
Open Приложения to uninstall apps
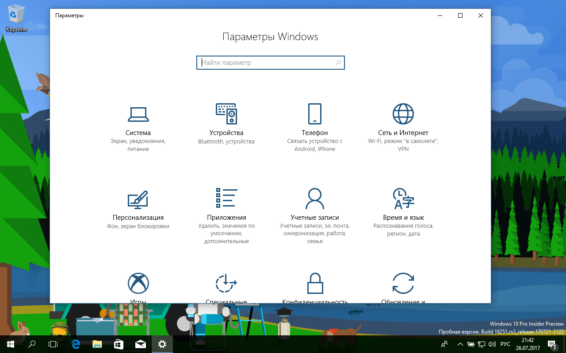click(226, 207)
